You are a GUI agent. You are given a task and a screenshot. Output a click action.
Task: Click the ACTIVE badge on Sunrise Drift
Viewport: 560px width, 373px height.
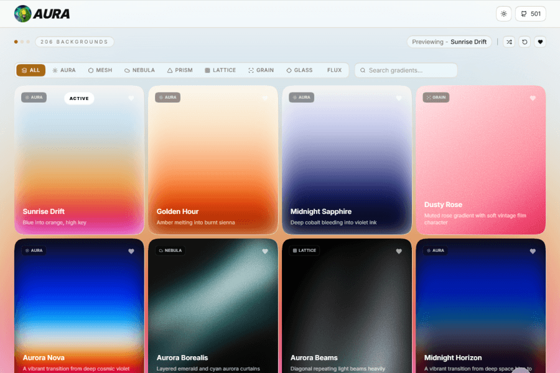79,98
